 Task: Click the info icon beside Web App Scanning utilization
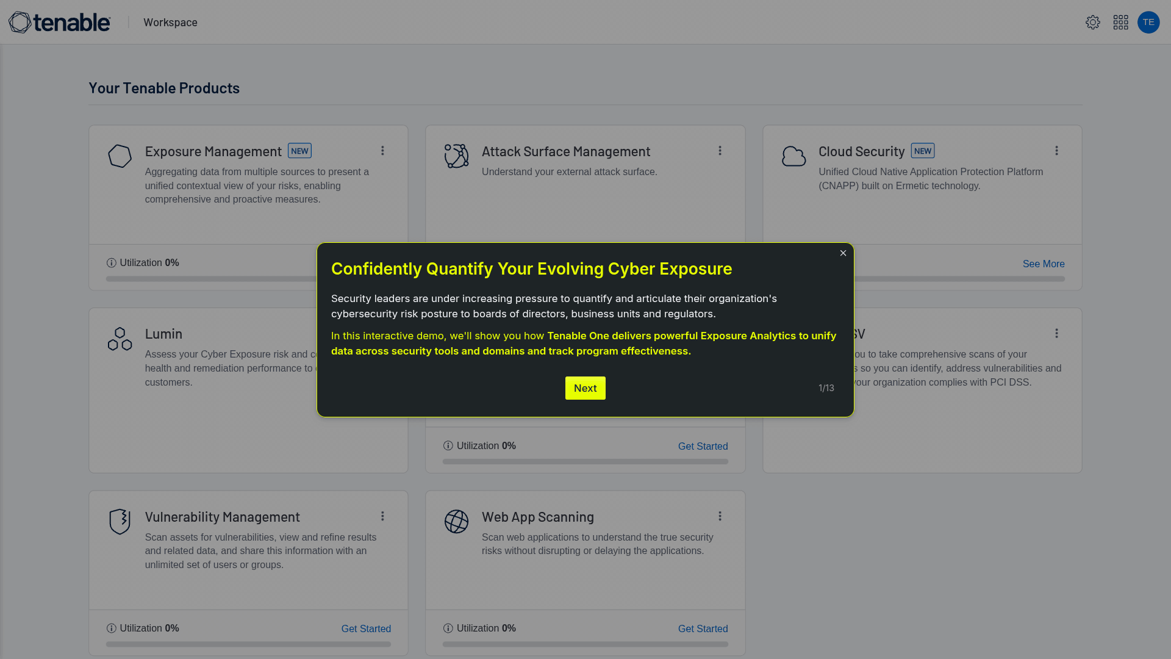click(448, 628)
